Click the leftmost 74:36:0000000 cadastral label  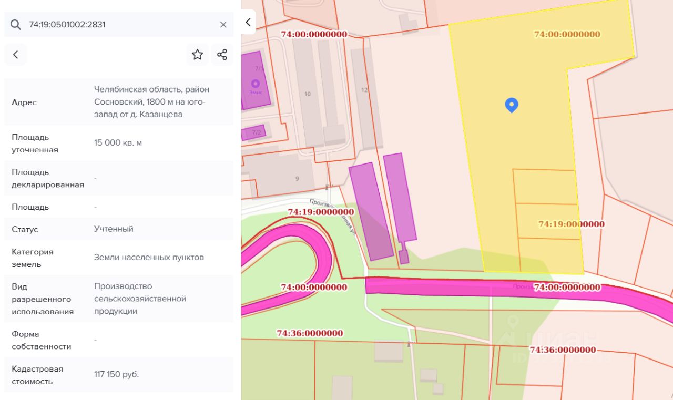coord(310,333)
